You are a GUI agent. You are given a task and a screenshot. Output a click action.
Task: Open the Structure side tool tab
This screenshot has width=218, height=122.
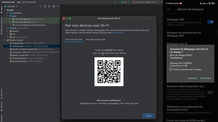coord(1,94)
